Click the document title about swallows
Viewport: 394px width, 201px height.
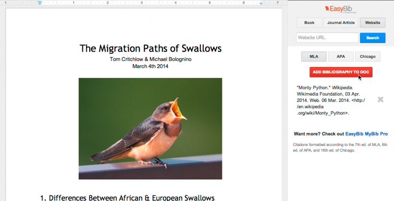tap(150, 48)
